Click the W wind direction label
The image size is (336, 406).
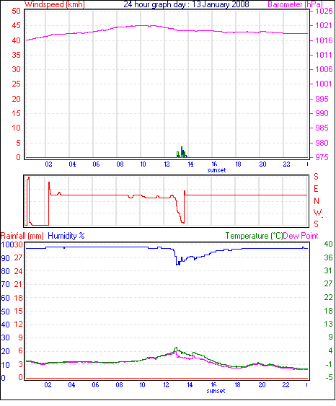[x=317, y=213]
